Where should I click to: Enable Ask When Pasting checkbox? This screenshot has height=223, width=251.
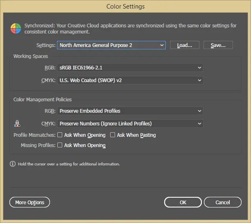(x=113, y=135)
